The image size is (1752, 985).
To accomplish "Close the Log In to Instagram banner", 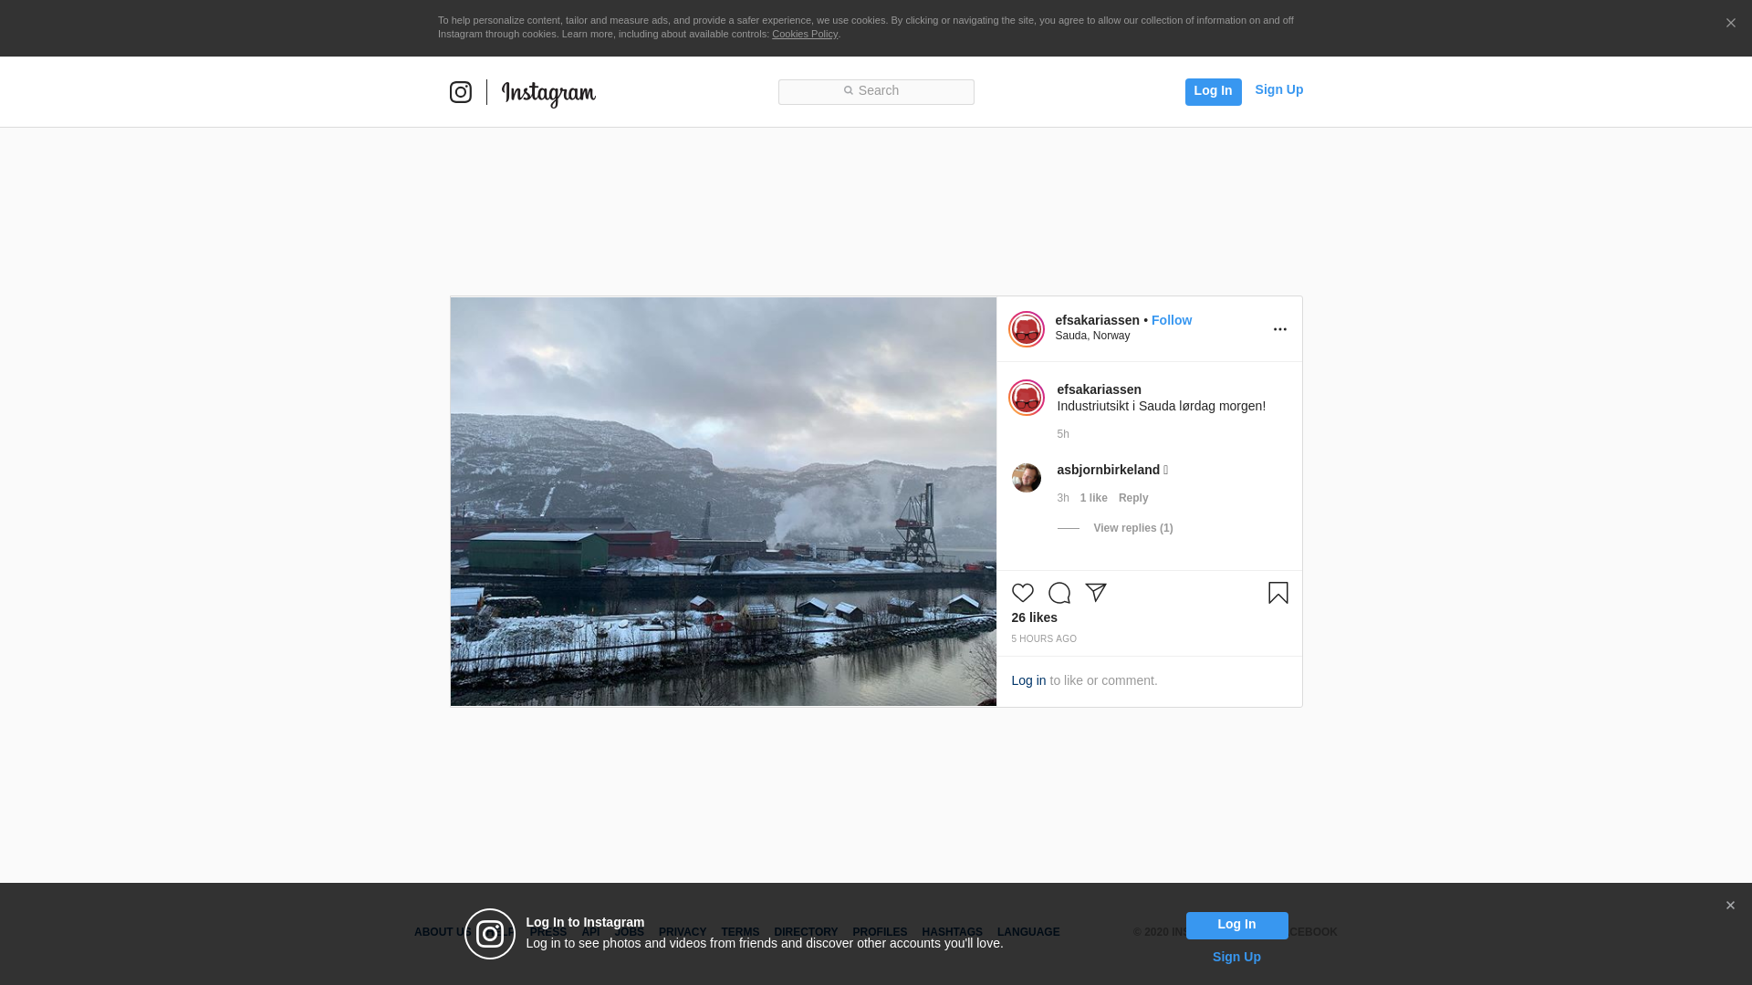I will (1730, 906).
